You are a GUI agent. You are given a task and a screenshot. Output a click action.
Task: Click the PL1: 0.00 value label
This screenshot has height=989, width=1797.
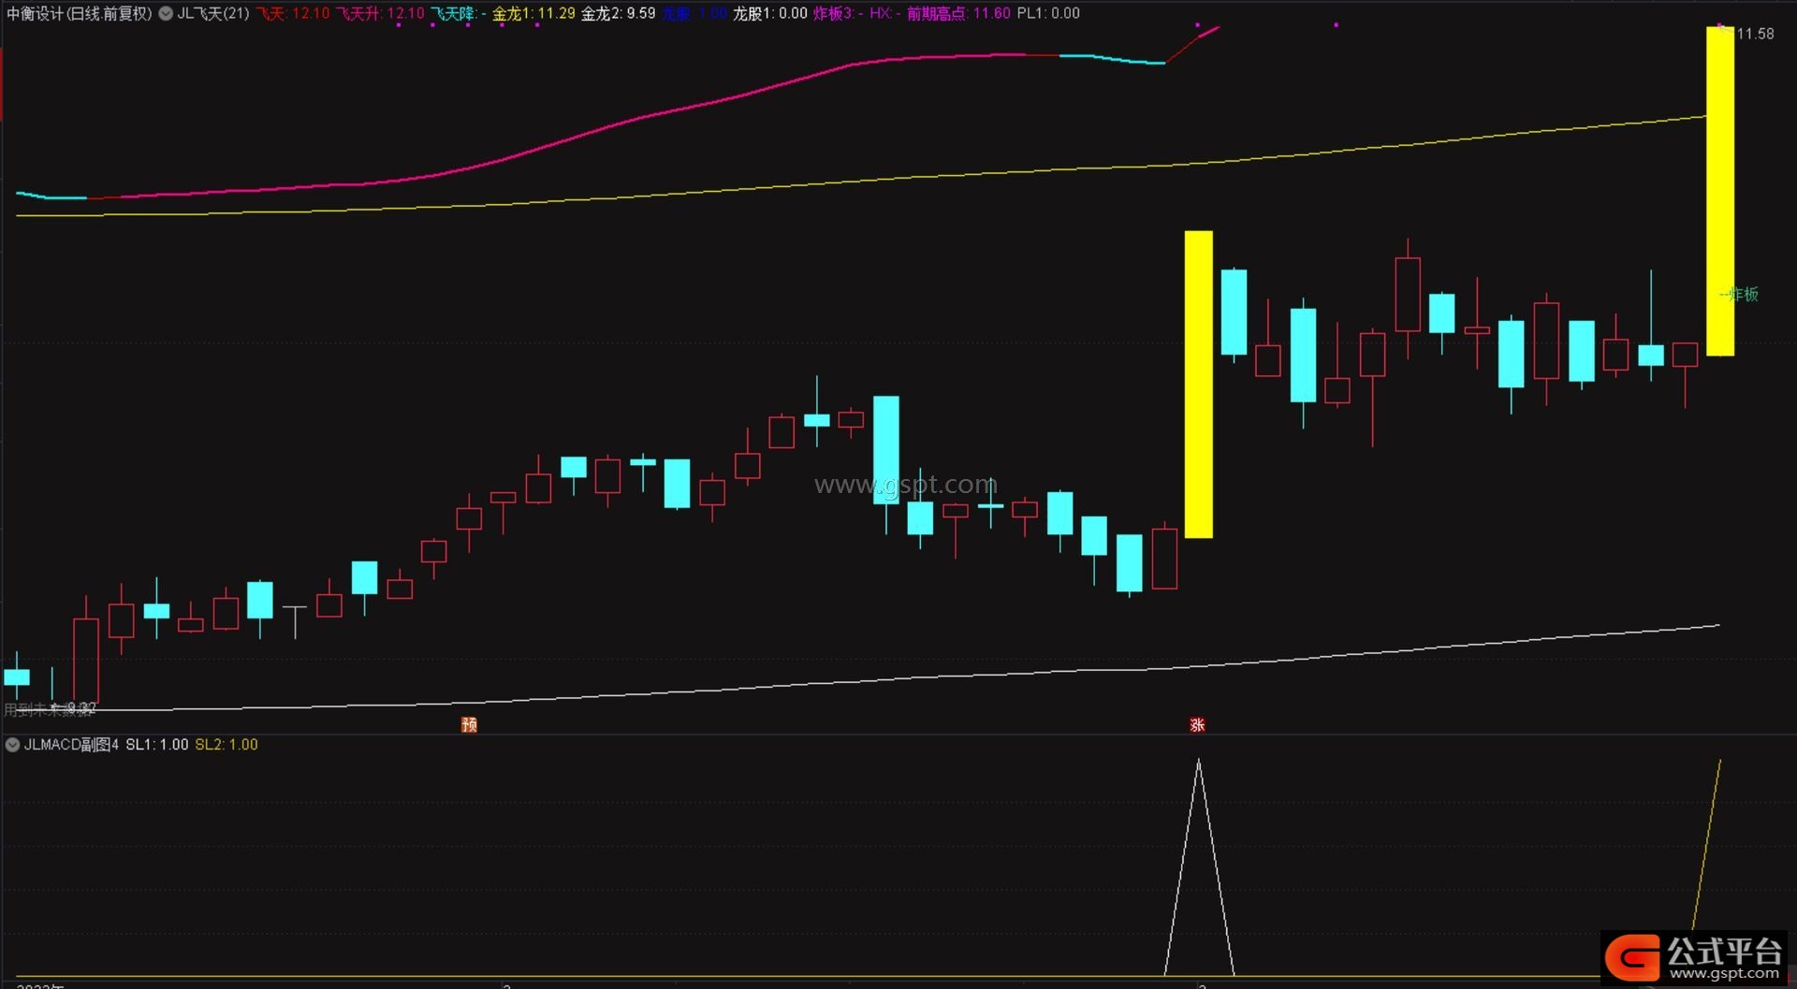(1048, 13)
